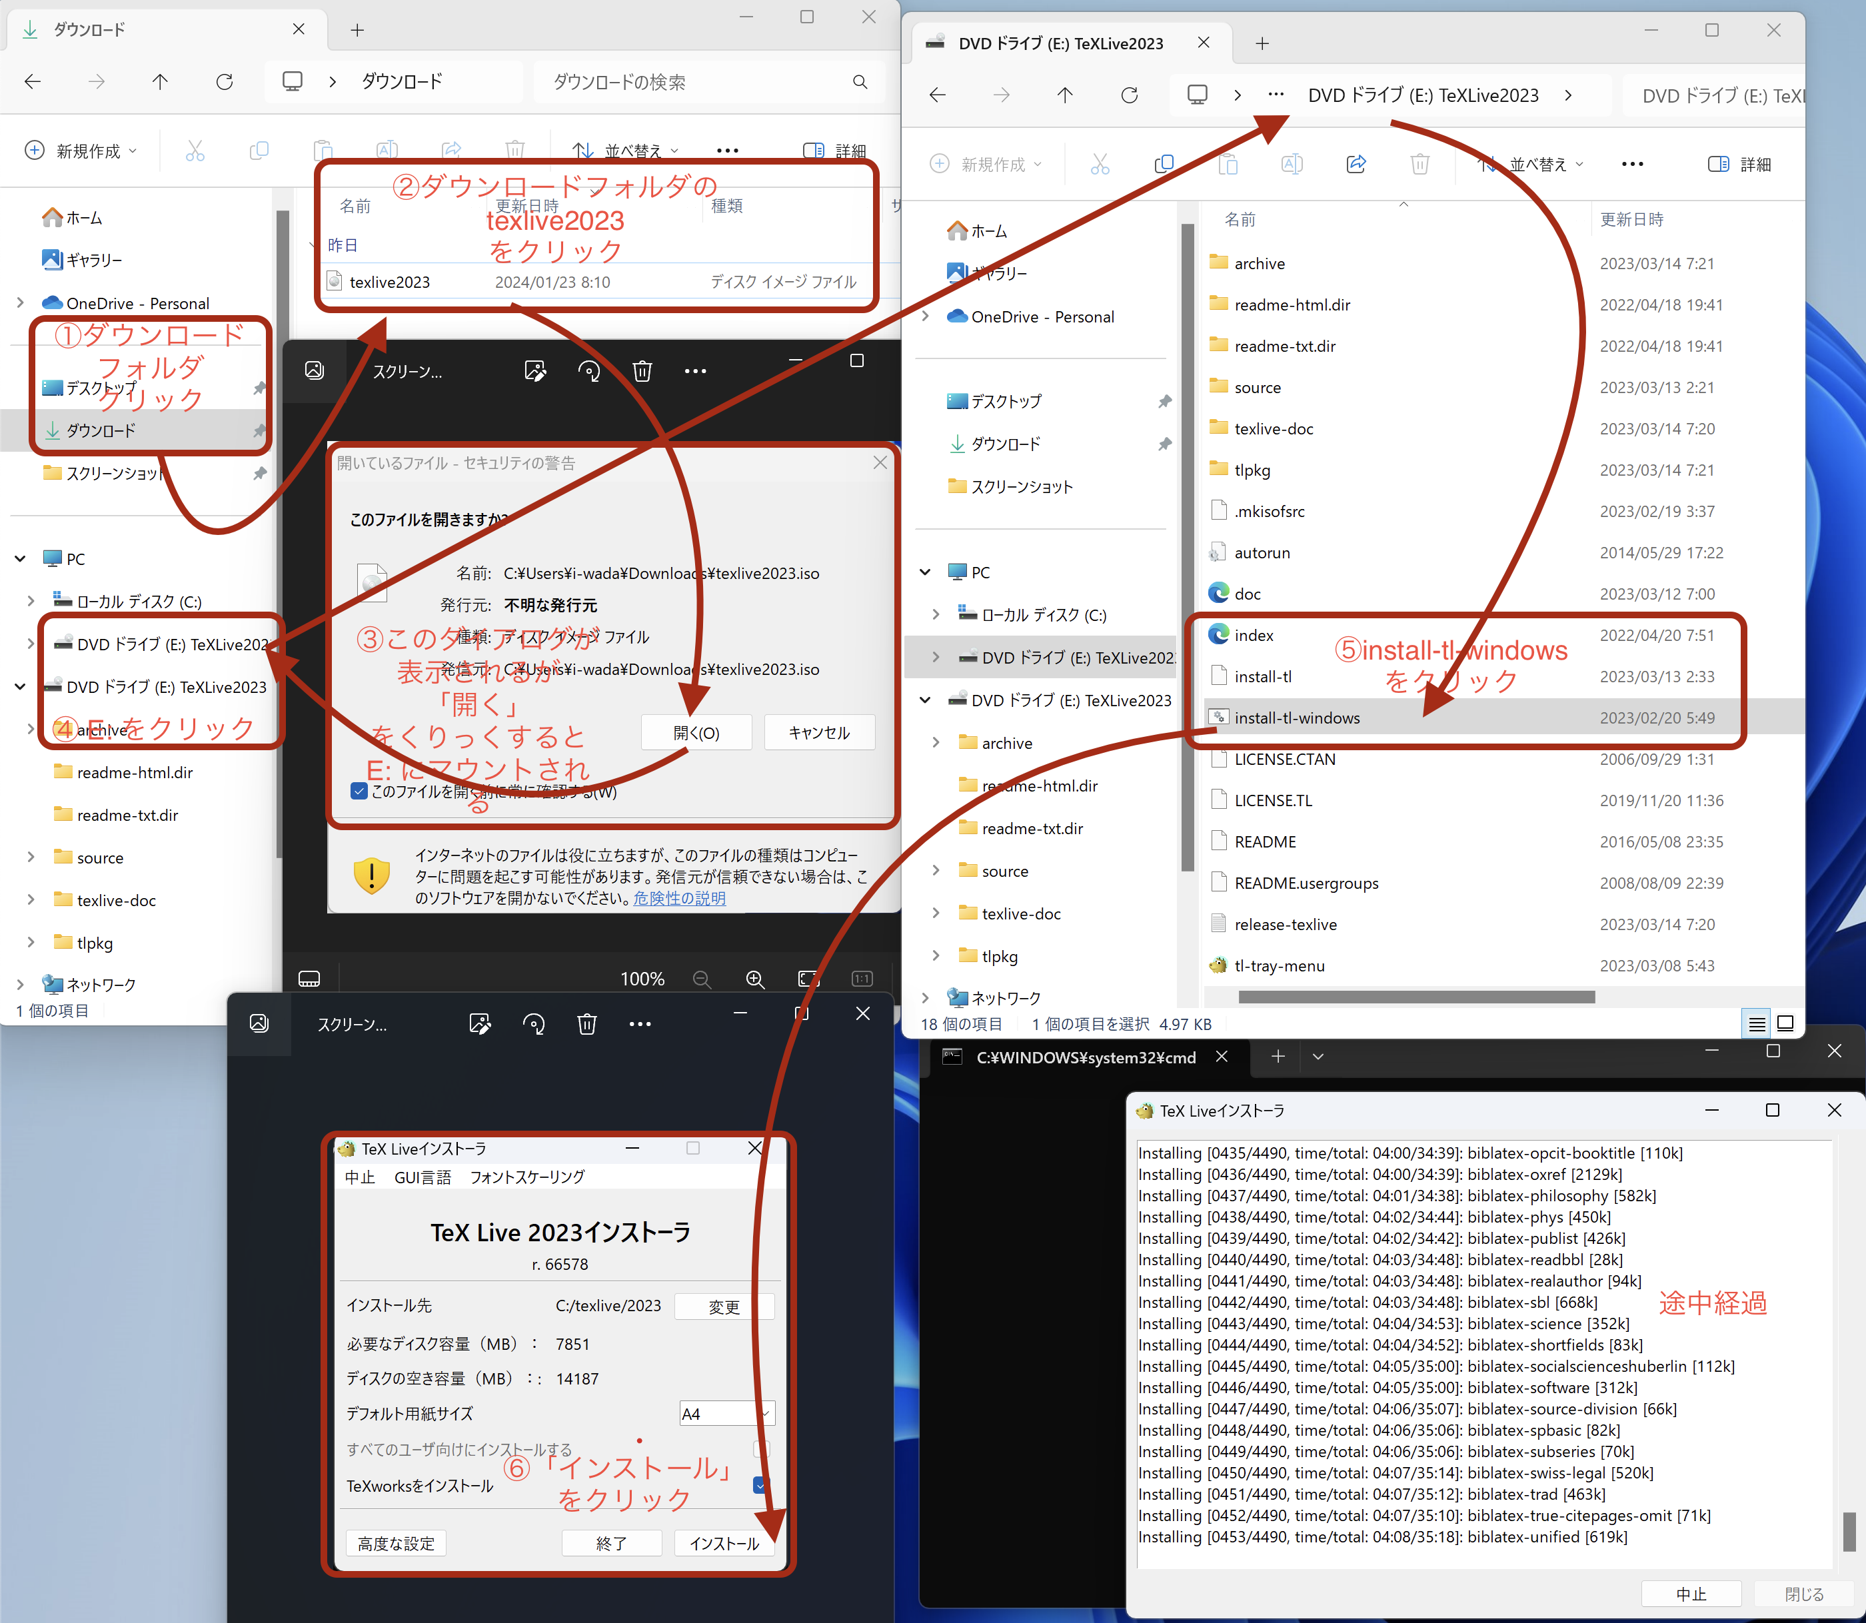This screenshot has height=1623, width=1866.
Task: Click the trash icon in upper photo viewer
Action: coord(642,370)
